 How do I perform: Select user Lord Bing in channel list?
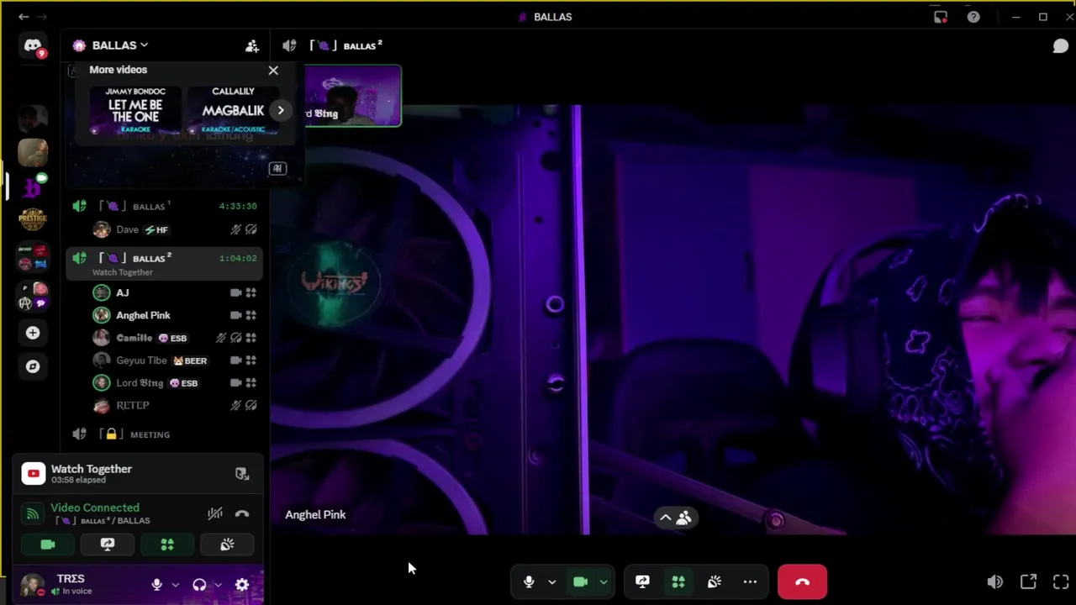[x=177, y=383]
